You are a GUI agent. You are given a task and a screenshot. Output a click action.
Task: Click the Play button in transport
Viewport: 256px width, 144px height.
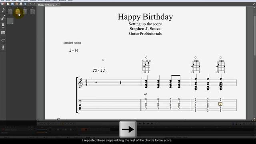(144, 124)
